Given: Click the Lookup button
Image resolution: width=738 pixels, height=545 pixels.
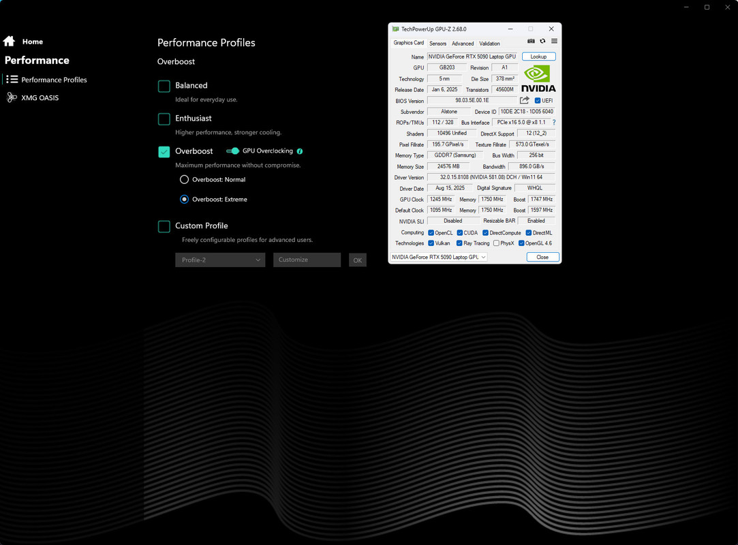Looking at the screenshot, I should pyautogui.click(x=538, y=57).
